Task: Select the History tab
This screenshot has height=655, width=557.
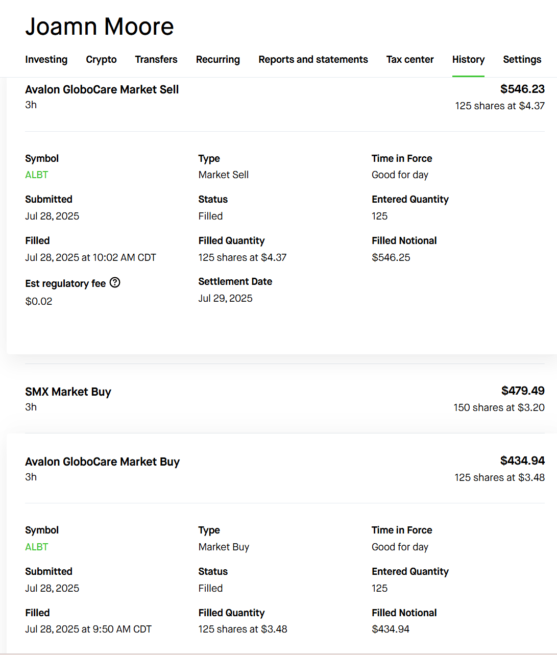Action: 468,59
